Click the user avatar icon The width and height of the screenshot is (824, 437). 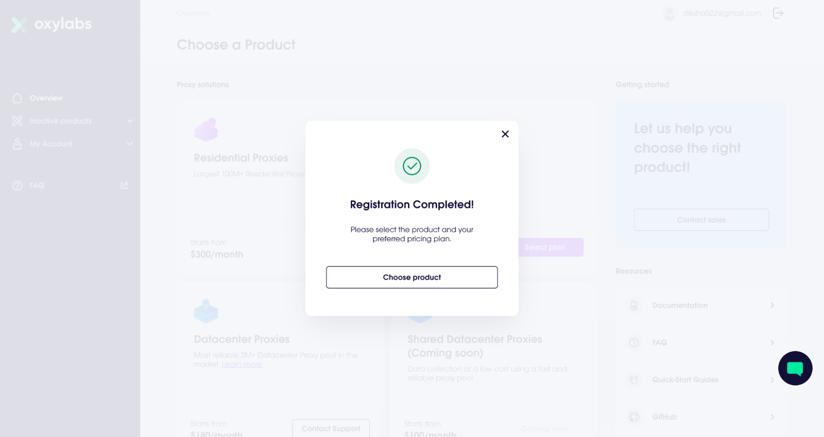point(669,13)
